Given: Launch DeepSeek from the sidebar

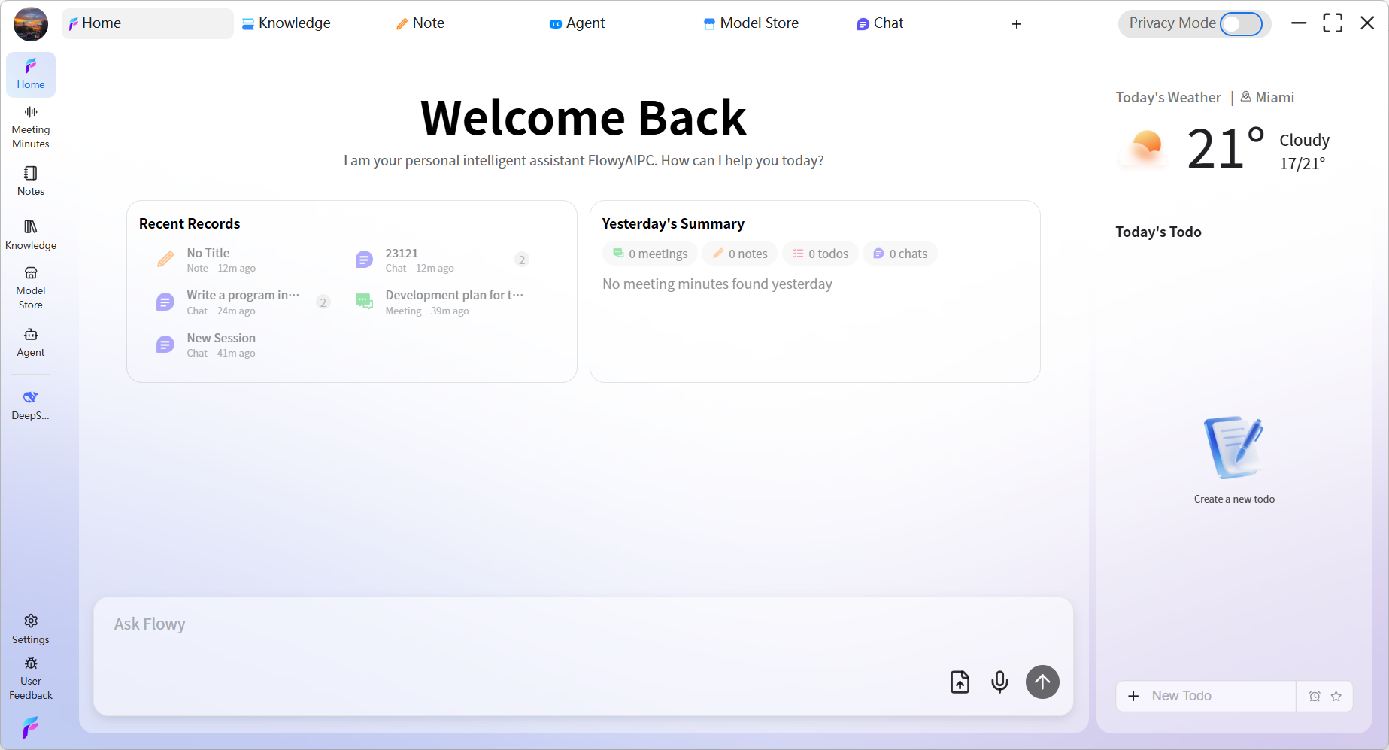Looking at the screenshot, I should 30,404.
